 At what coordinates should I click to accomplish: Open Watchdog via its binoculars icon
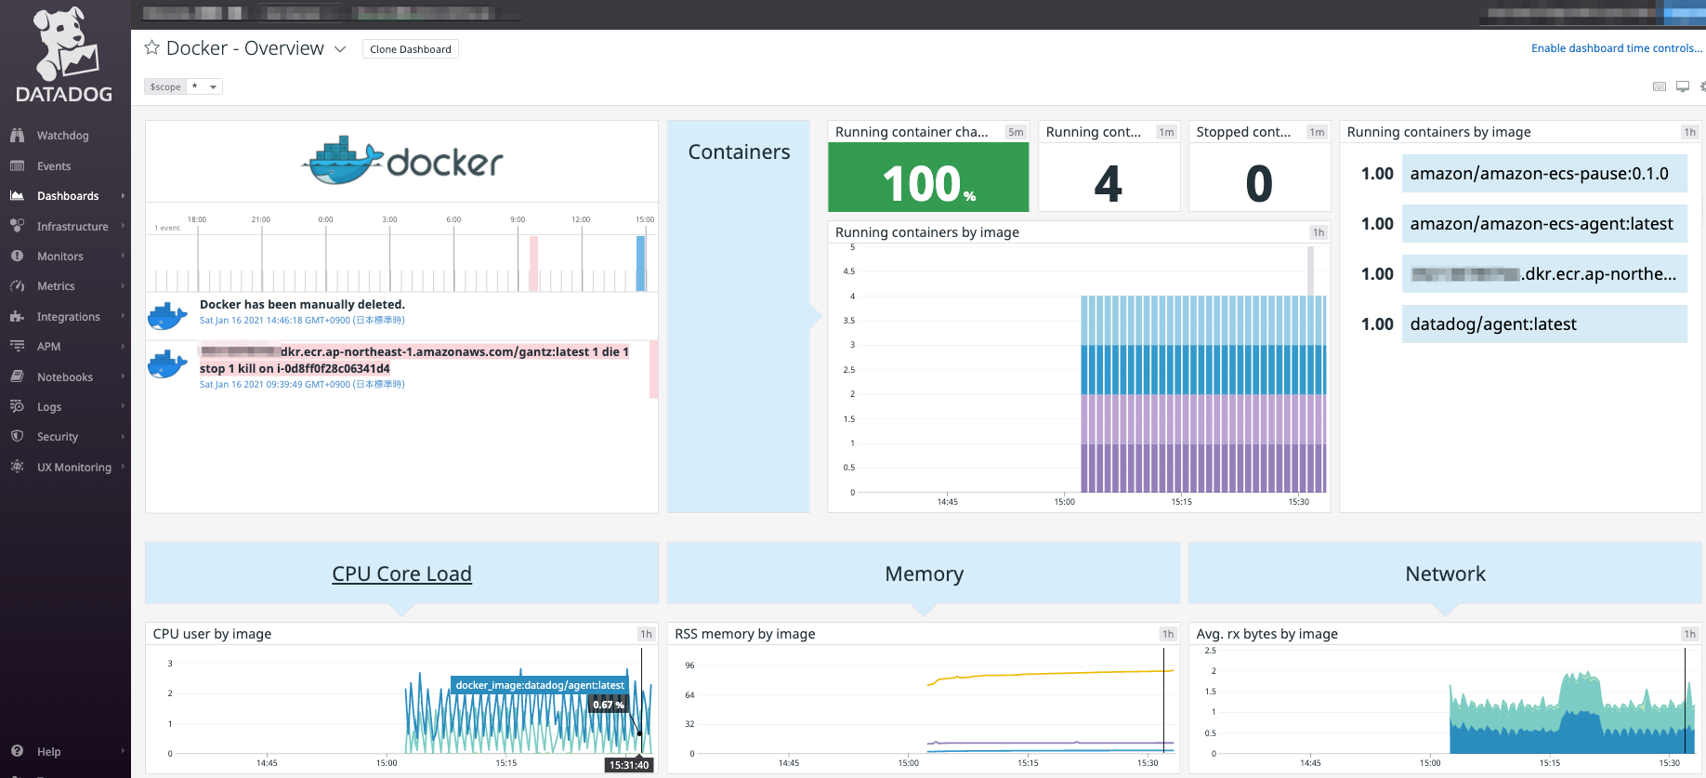pyautogui.click(x=17, y=136)
